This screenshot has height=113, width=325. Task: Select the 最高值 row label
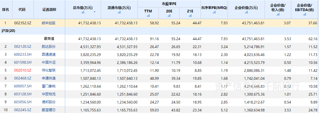[x=49, y=39]
